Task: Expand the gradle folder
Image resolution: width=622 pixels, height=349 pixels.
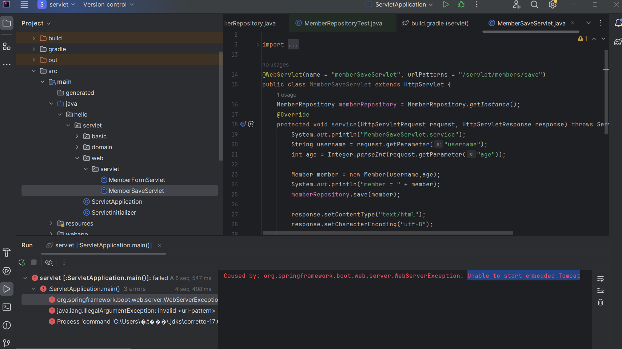Action: click(33, 49)
